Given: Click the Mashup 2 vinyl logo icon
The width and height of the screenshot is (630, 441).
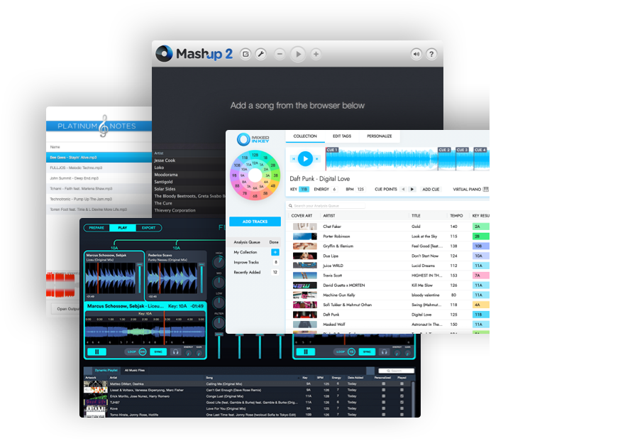Looking at the screenshot, I should tap(164, 53).
